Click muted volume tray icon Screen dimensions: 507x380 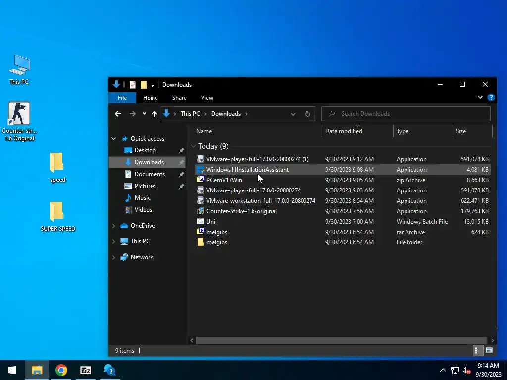coord(466,370)
